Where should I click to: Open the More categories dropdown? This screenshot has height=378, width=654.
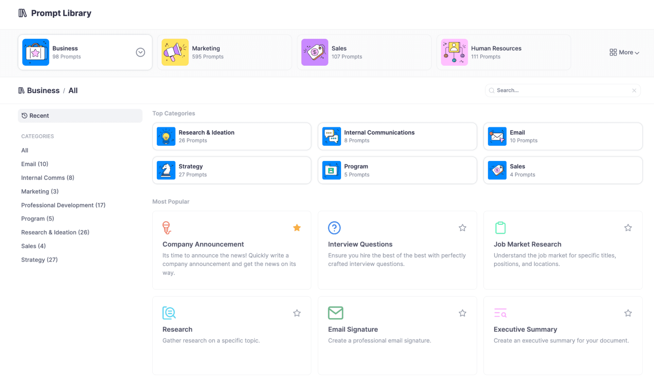pyautogui.click(x=624, y=52)
